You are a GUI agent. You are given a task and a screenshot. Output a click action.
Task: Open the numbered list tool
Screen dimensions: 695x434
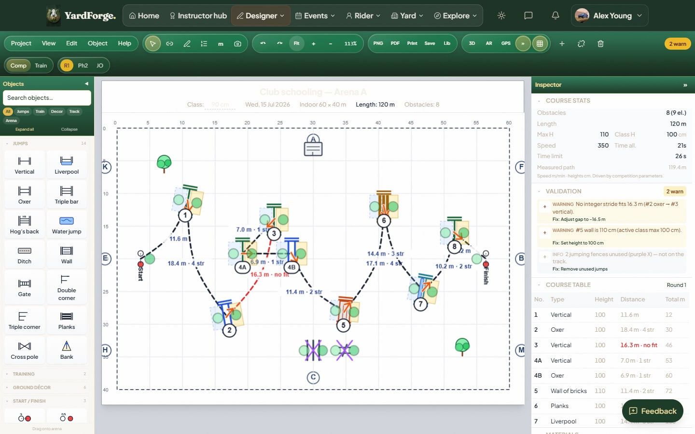[204, 43]
